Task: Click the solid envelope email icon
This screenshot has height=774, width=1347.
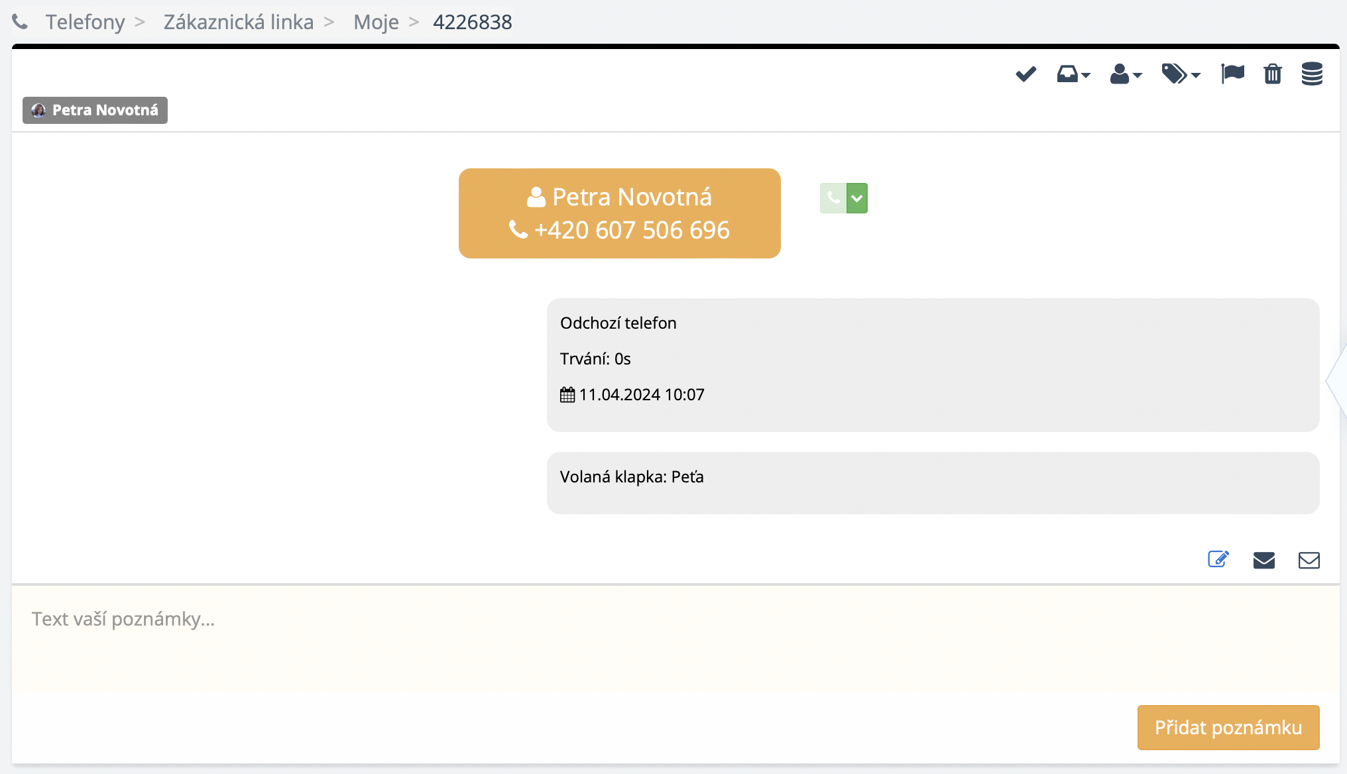Action: click(x=1263, y=561)
